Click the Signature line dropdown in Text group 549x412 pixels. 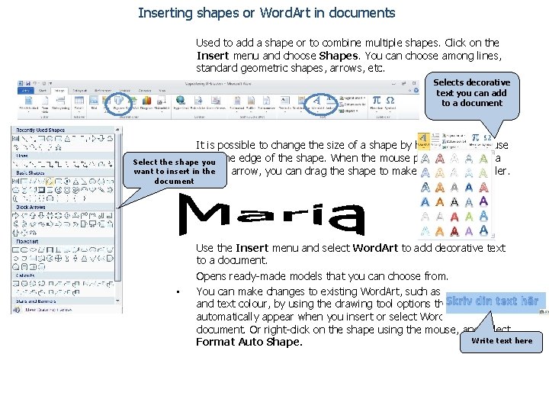pos(352,98)
